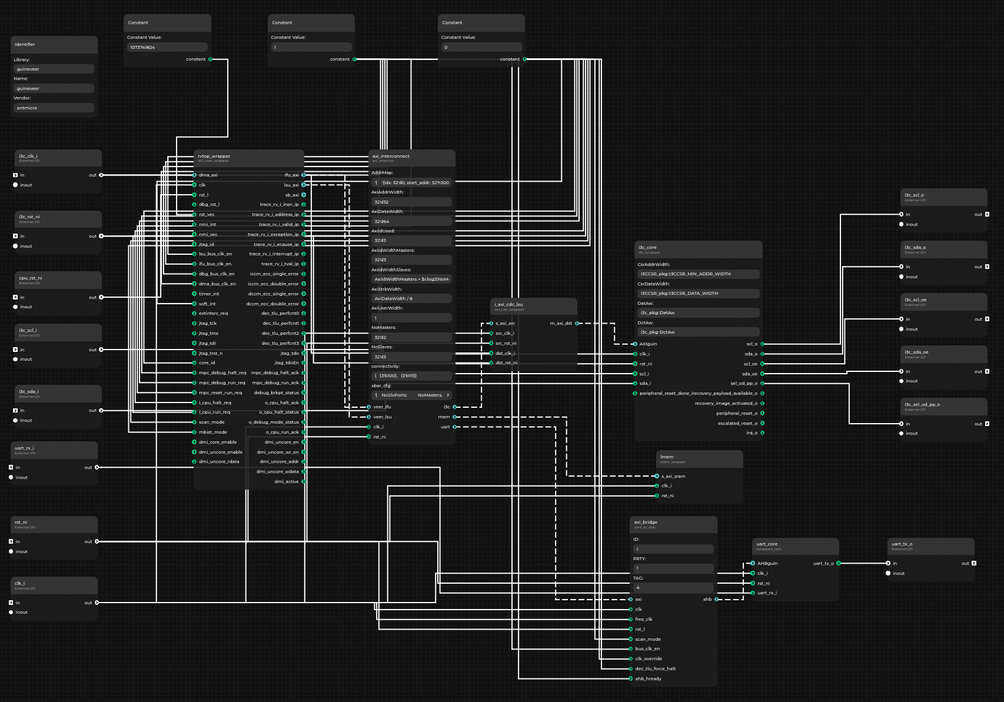
Task: Click the Constant Value field showing 0
Action: pyautogui.click(x=481, y=47)
